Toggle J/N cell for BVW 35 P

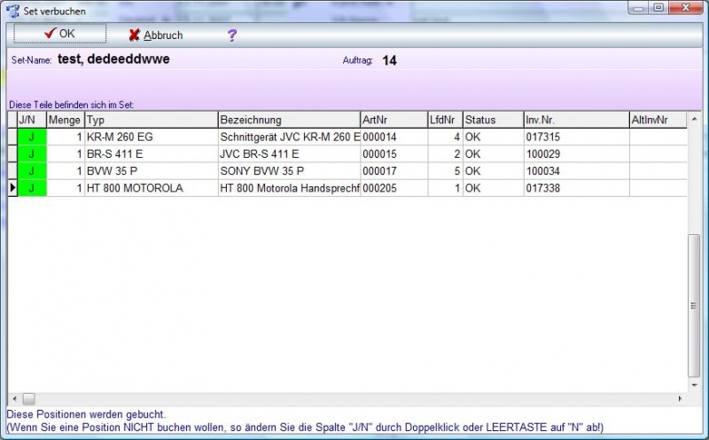(x=31, y=171)
